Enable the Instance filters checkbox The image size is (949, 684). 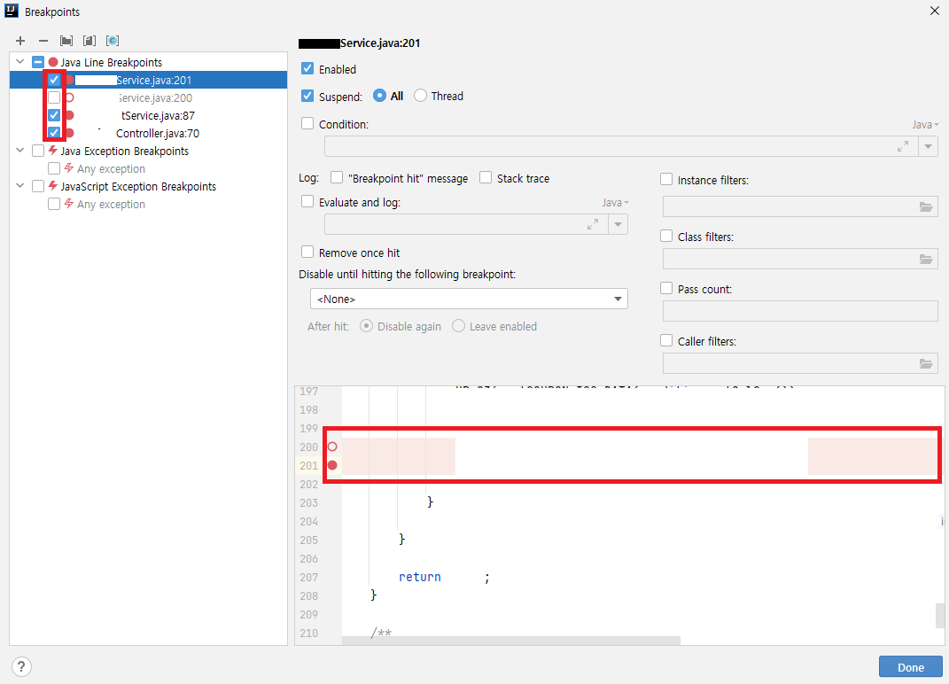[666, 179]
